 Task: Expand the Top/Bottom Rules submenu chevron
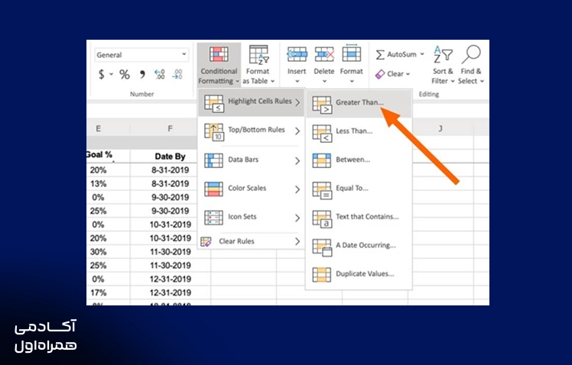click(x=297, y=131)
